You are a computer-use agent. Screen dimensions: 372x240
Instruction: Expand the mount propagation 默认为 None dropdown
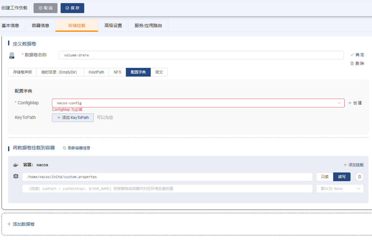click(x=340, y=189)
